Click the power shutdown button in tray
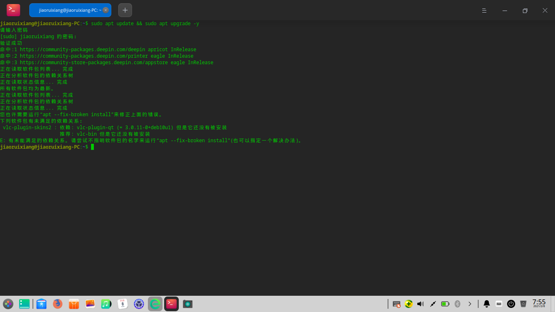Viewport: 555px width, 312px height. 511,304
